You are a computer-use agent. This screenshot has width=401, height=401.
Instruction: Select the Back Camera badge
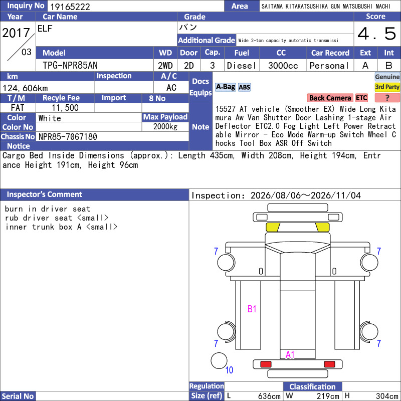[x=330, y=98]
